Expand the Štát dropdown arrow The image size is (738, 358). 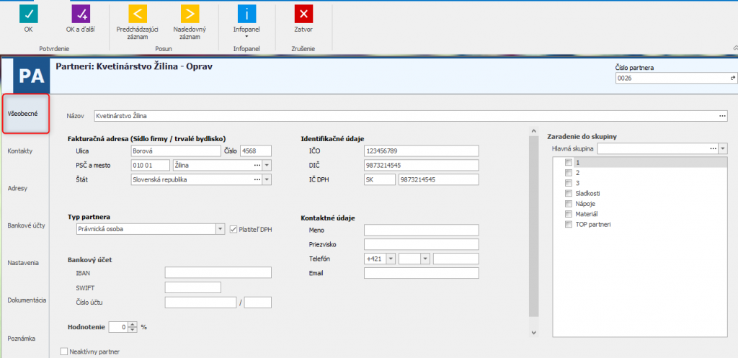(267, 179)
